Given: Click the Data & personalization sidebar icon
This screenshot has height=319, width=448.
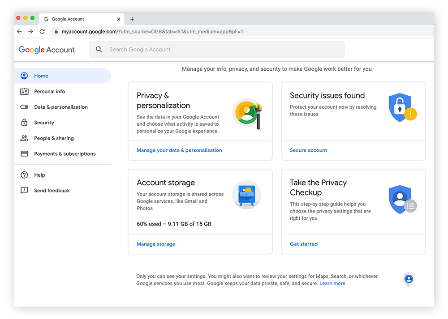Looking at the screenshot, I should tap(24, 107).
